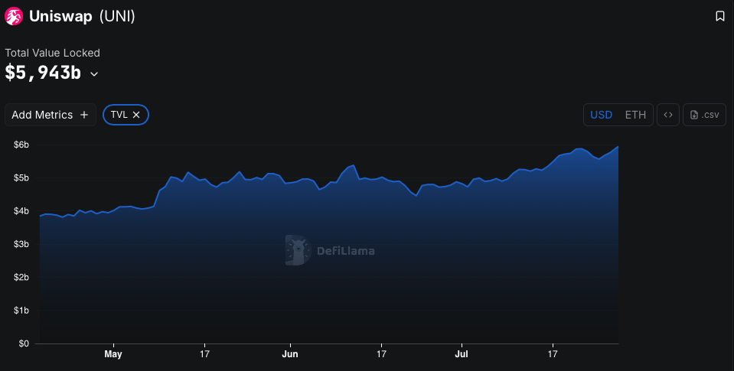Click the May x-axis label
This screenshot has height=371, width=734.
click(113, 354)
